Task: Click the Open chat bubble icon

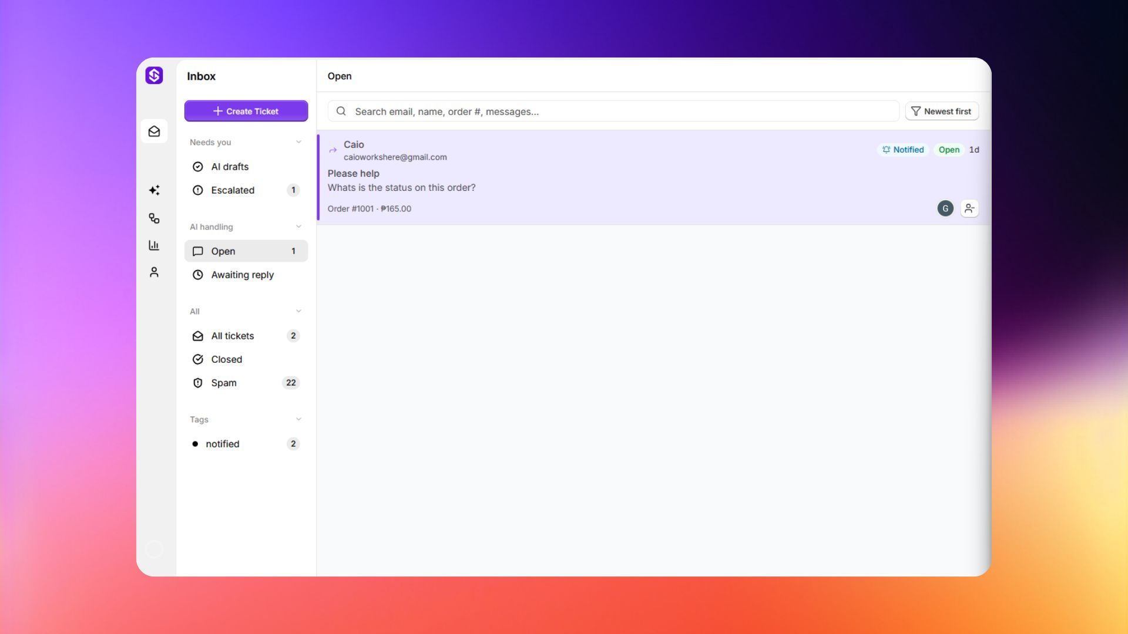Action: pos(198,251)
